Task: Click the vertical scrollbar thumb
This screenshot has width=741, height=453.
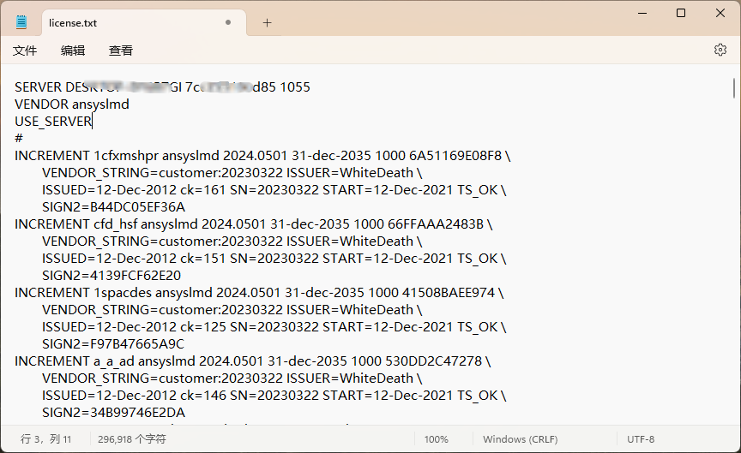Action: 734,88
